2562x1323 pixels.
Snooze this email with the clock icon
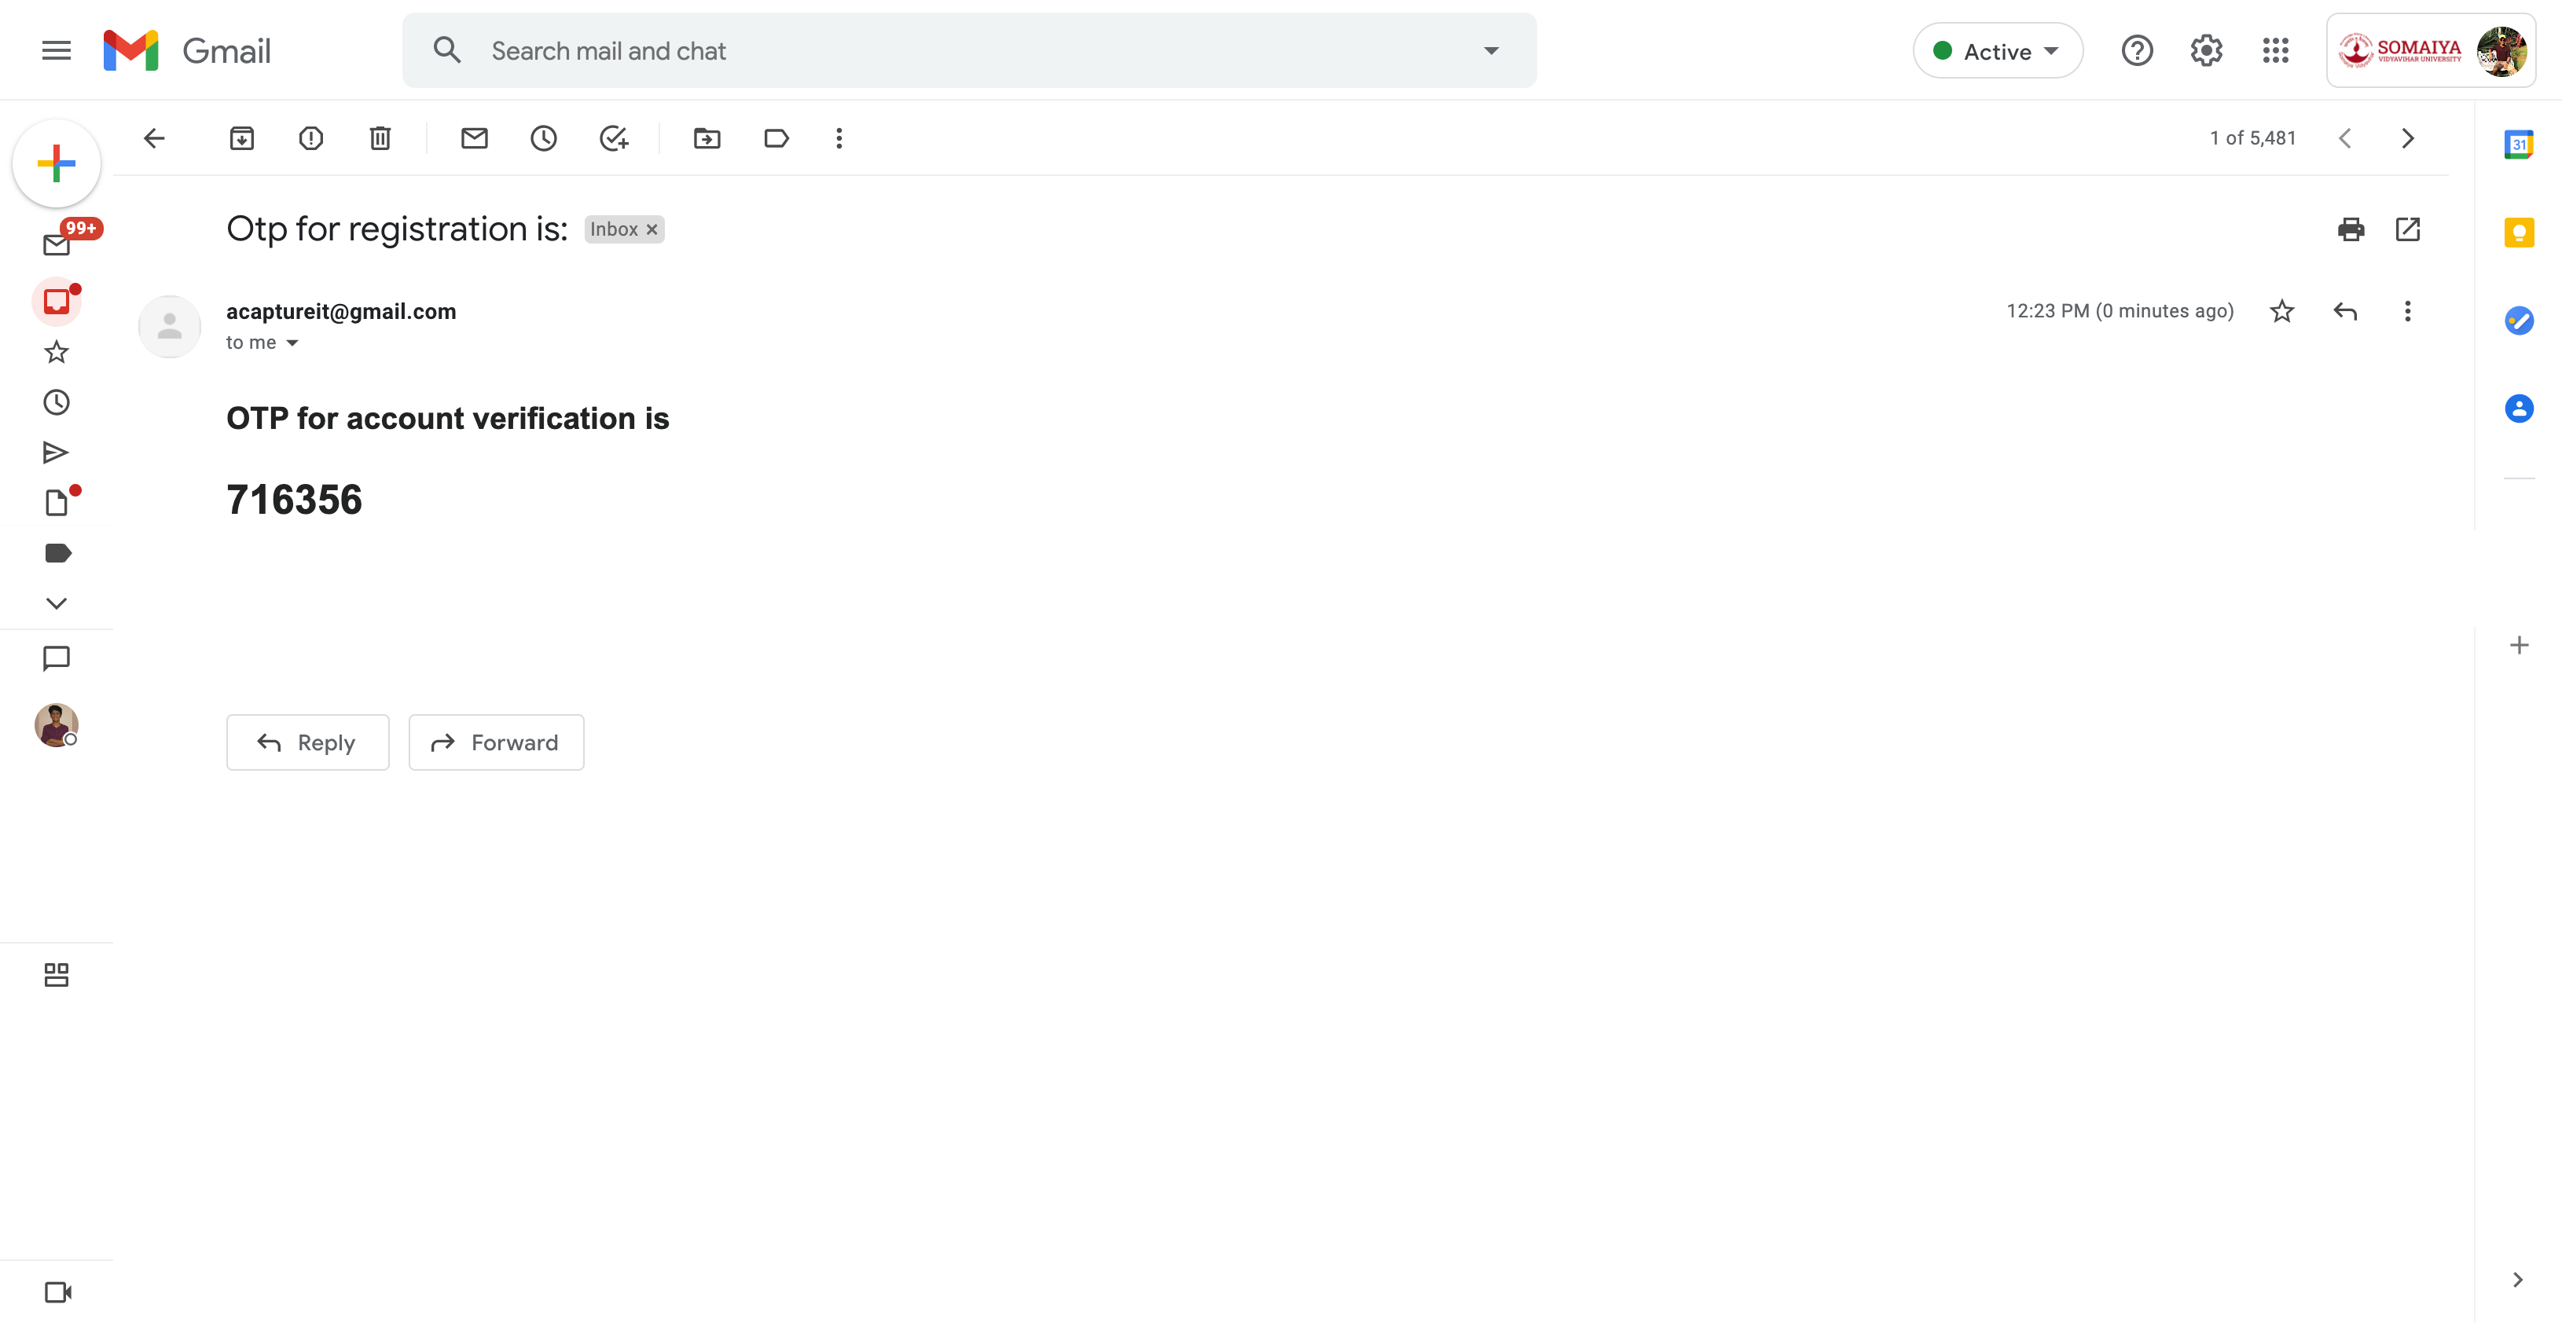click(543, 138)
